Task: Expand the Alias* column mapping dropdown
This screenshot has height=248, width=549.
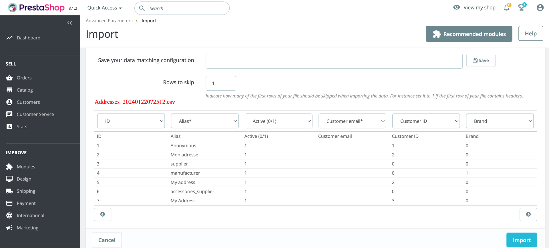Action: (x=205, y=121)
